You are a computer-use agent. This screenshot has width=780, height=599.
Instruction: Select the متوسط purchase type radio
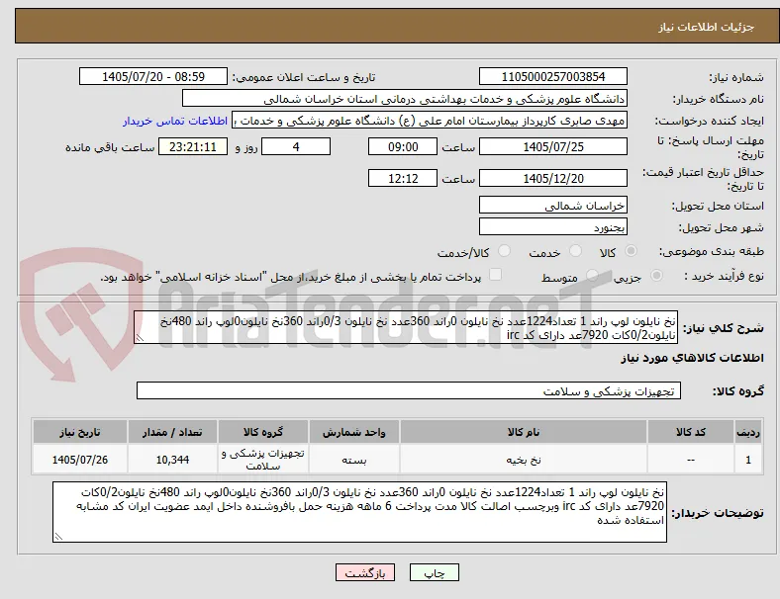pos(592,275)
